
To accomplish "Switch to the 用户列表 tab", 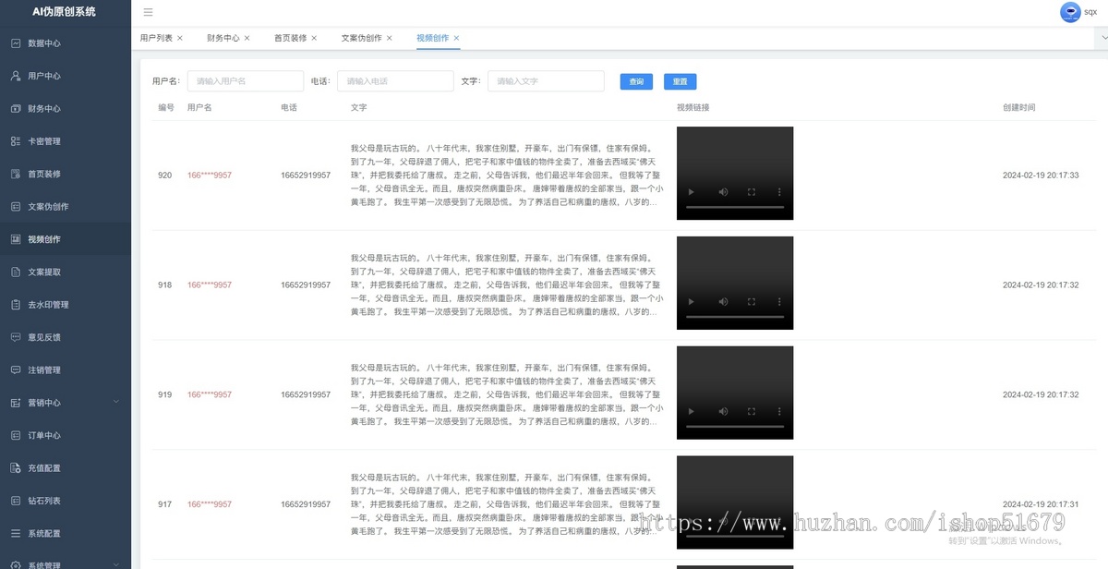I will (x=156, y=38).
